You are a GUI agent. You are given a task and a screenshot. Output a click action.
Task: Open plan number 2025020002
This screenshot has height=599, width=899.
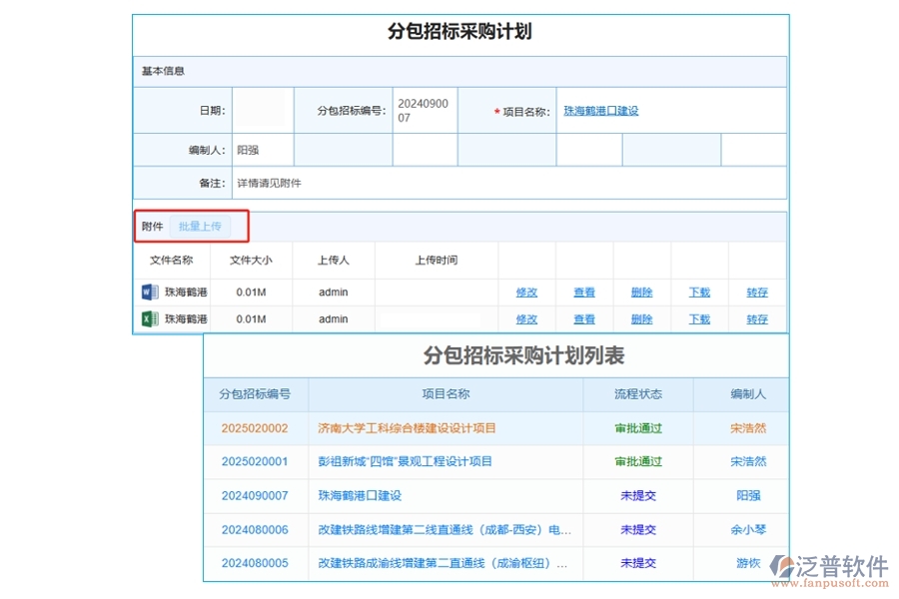tap(255, 427)
